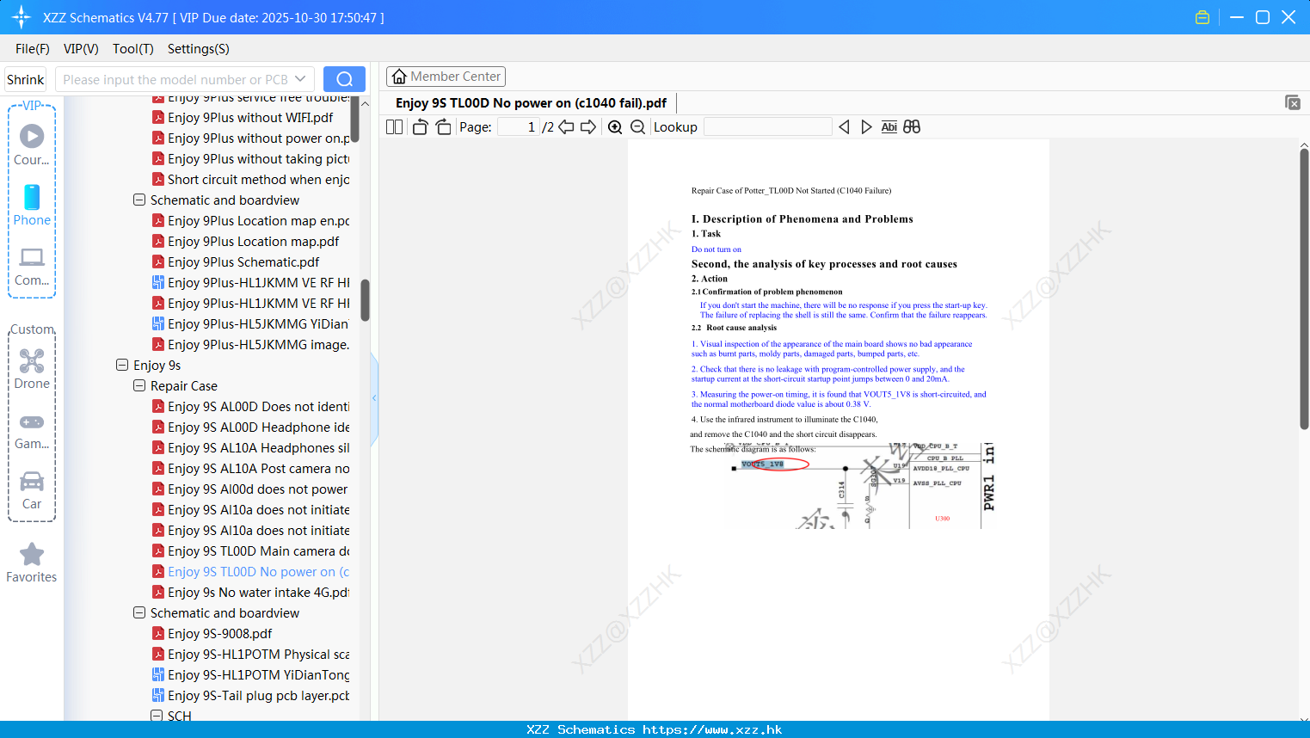The height and width of the screenshot is (738, 1310).
Task: Open the File(F) menu
Action: [33, 49]
